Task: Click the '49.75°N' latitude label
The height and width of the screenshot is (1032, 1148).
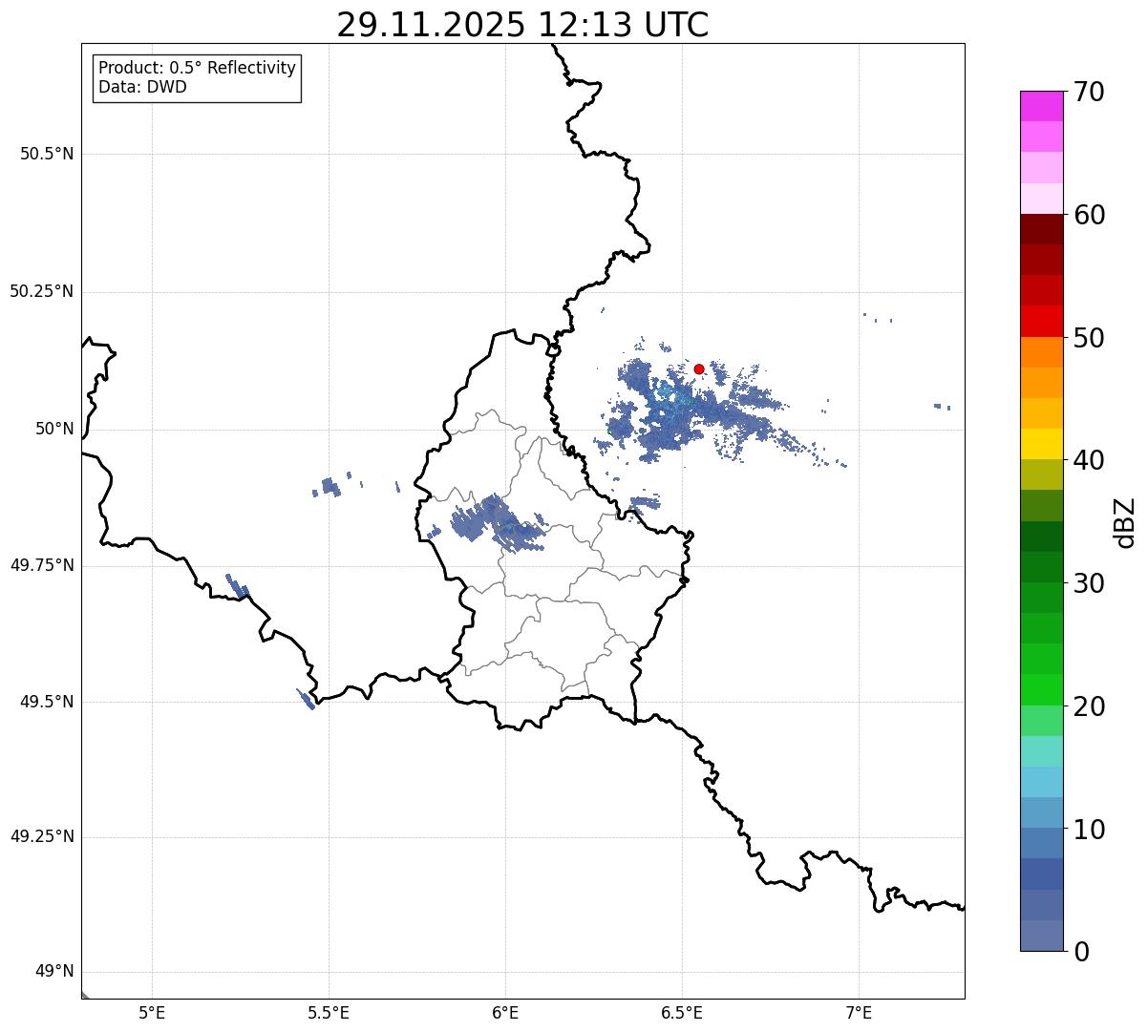Action: point(41,565)
